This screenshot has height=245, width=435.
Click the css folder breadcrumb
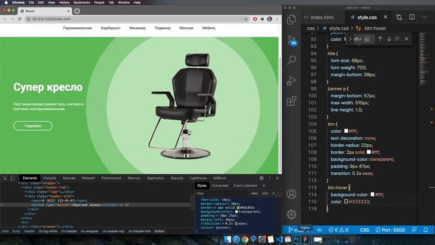pyautogui.click(x=311, y=29)
